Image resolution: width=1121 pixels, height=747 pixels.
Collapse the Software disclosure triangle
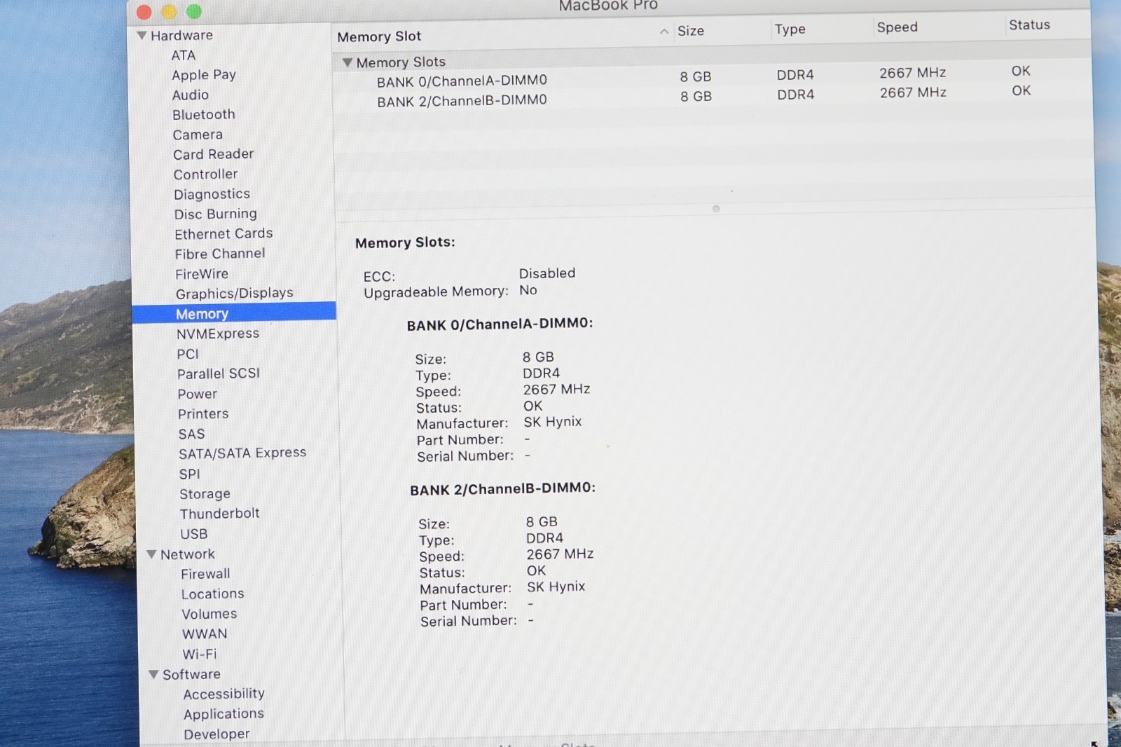(153, 674)
